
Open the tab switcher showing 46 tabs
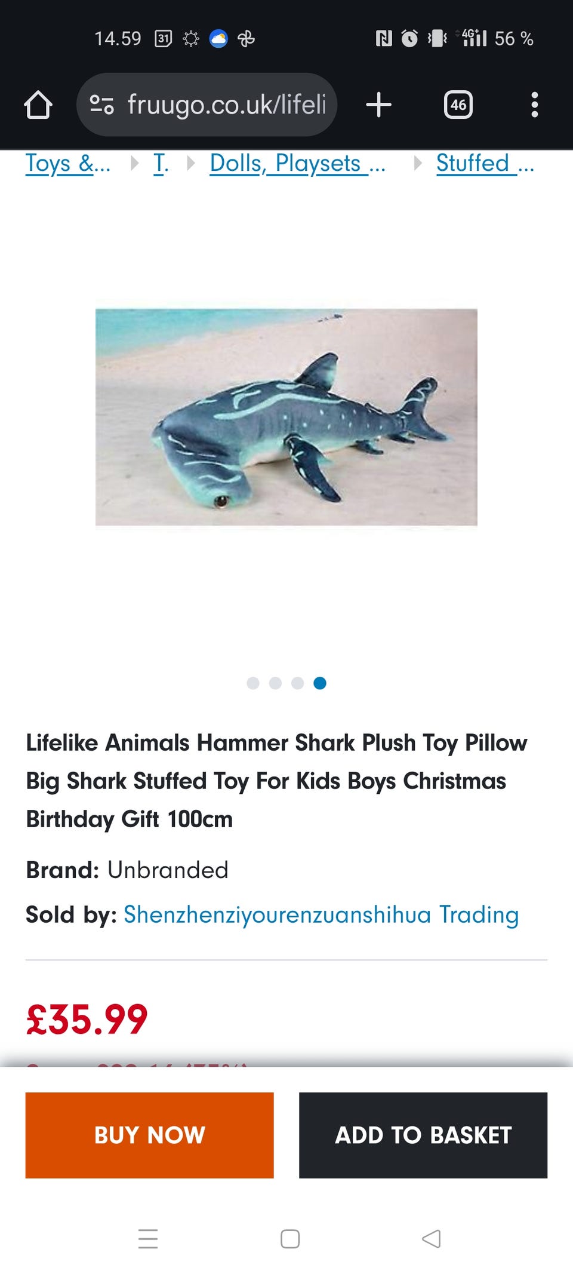pyautogui.click(x=458, y=105)
